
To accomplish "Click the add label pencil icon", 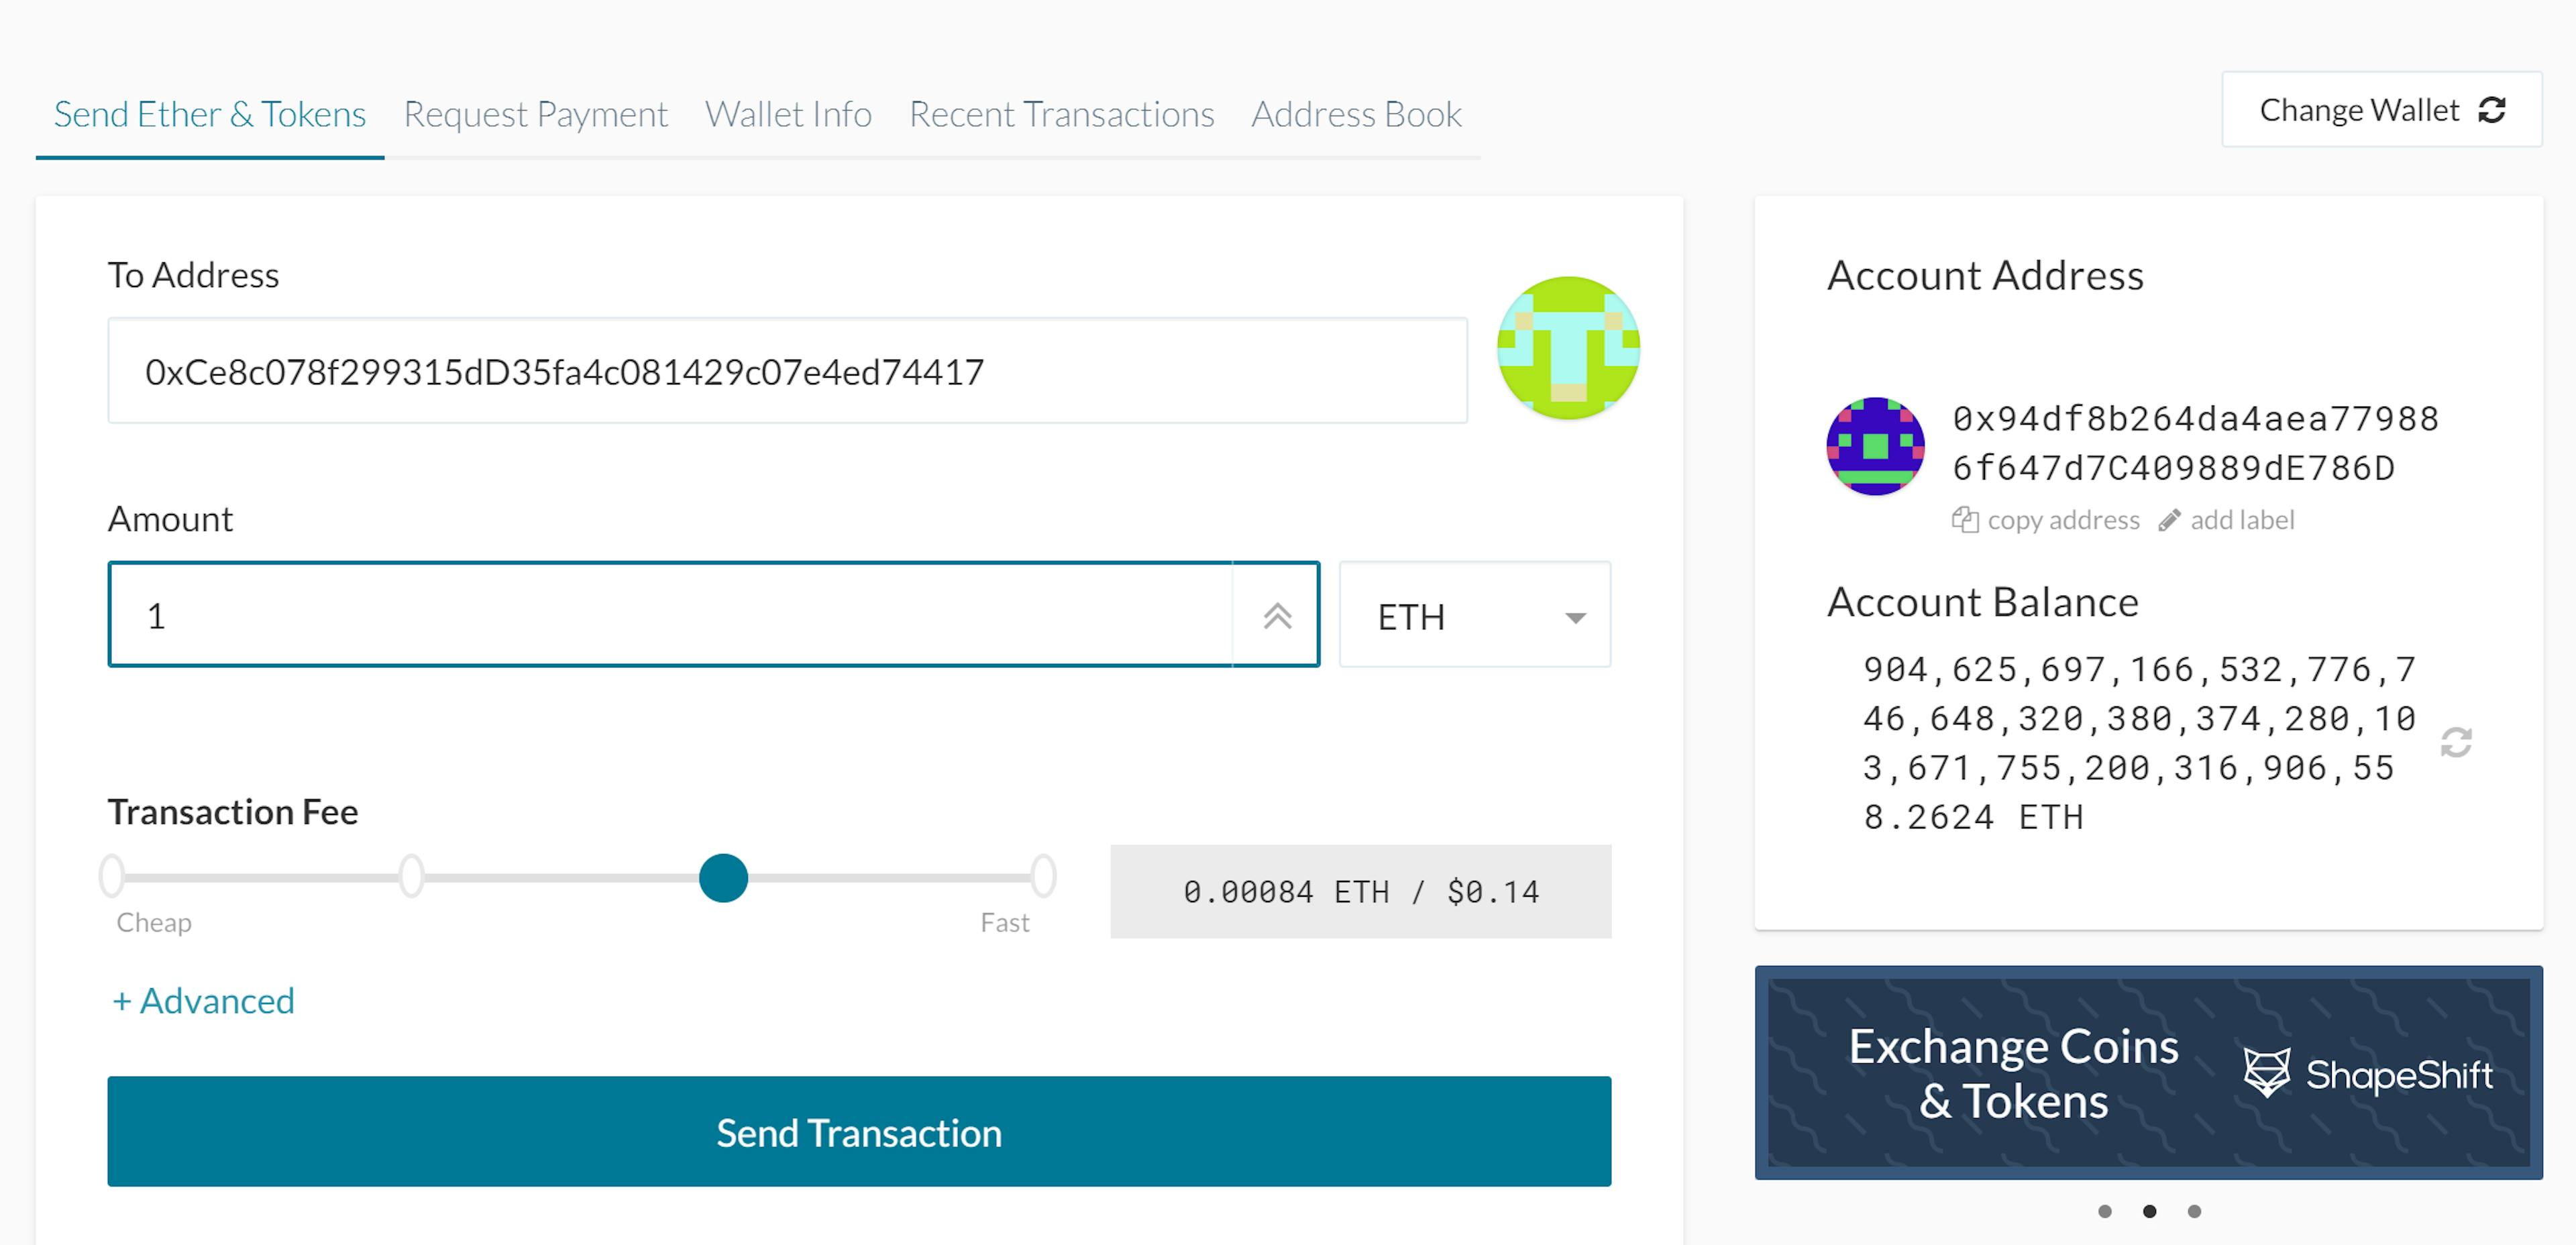I will pyautogui.click(x=2169, y=520).
